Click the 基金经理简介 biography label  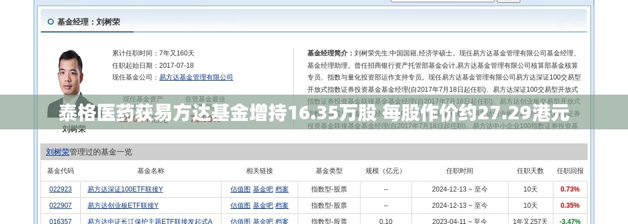point(330,53)
